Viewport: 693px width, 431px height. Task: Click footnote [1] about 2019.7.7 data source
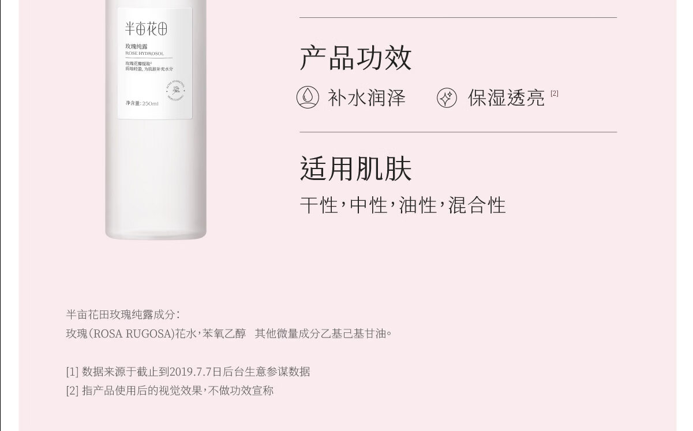(188, 372)
